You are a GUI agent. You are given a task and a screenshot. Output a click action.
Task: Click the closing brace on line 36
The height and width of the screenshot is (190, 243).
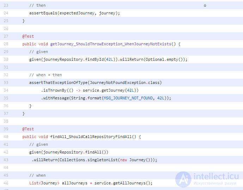pos(30,106)
